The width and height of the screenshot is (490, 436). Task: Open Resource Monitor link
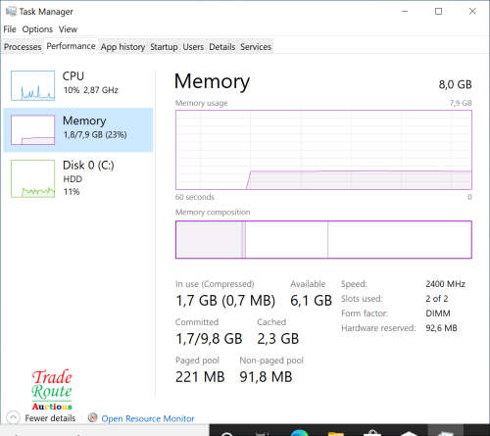click(148, 418)
